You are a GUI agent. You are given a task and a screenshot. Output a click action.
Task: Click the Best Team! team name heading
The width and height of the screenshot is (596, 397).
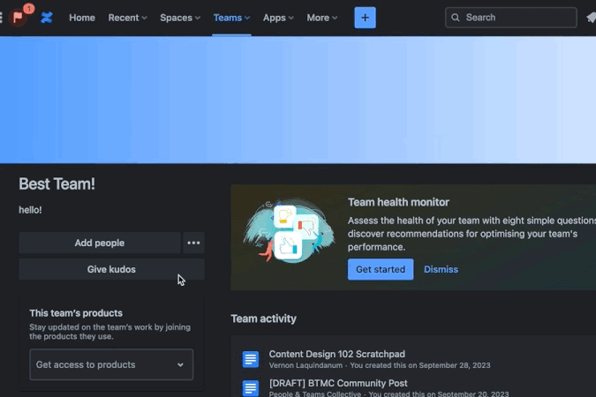click(x=57, y=184)
